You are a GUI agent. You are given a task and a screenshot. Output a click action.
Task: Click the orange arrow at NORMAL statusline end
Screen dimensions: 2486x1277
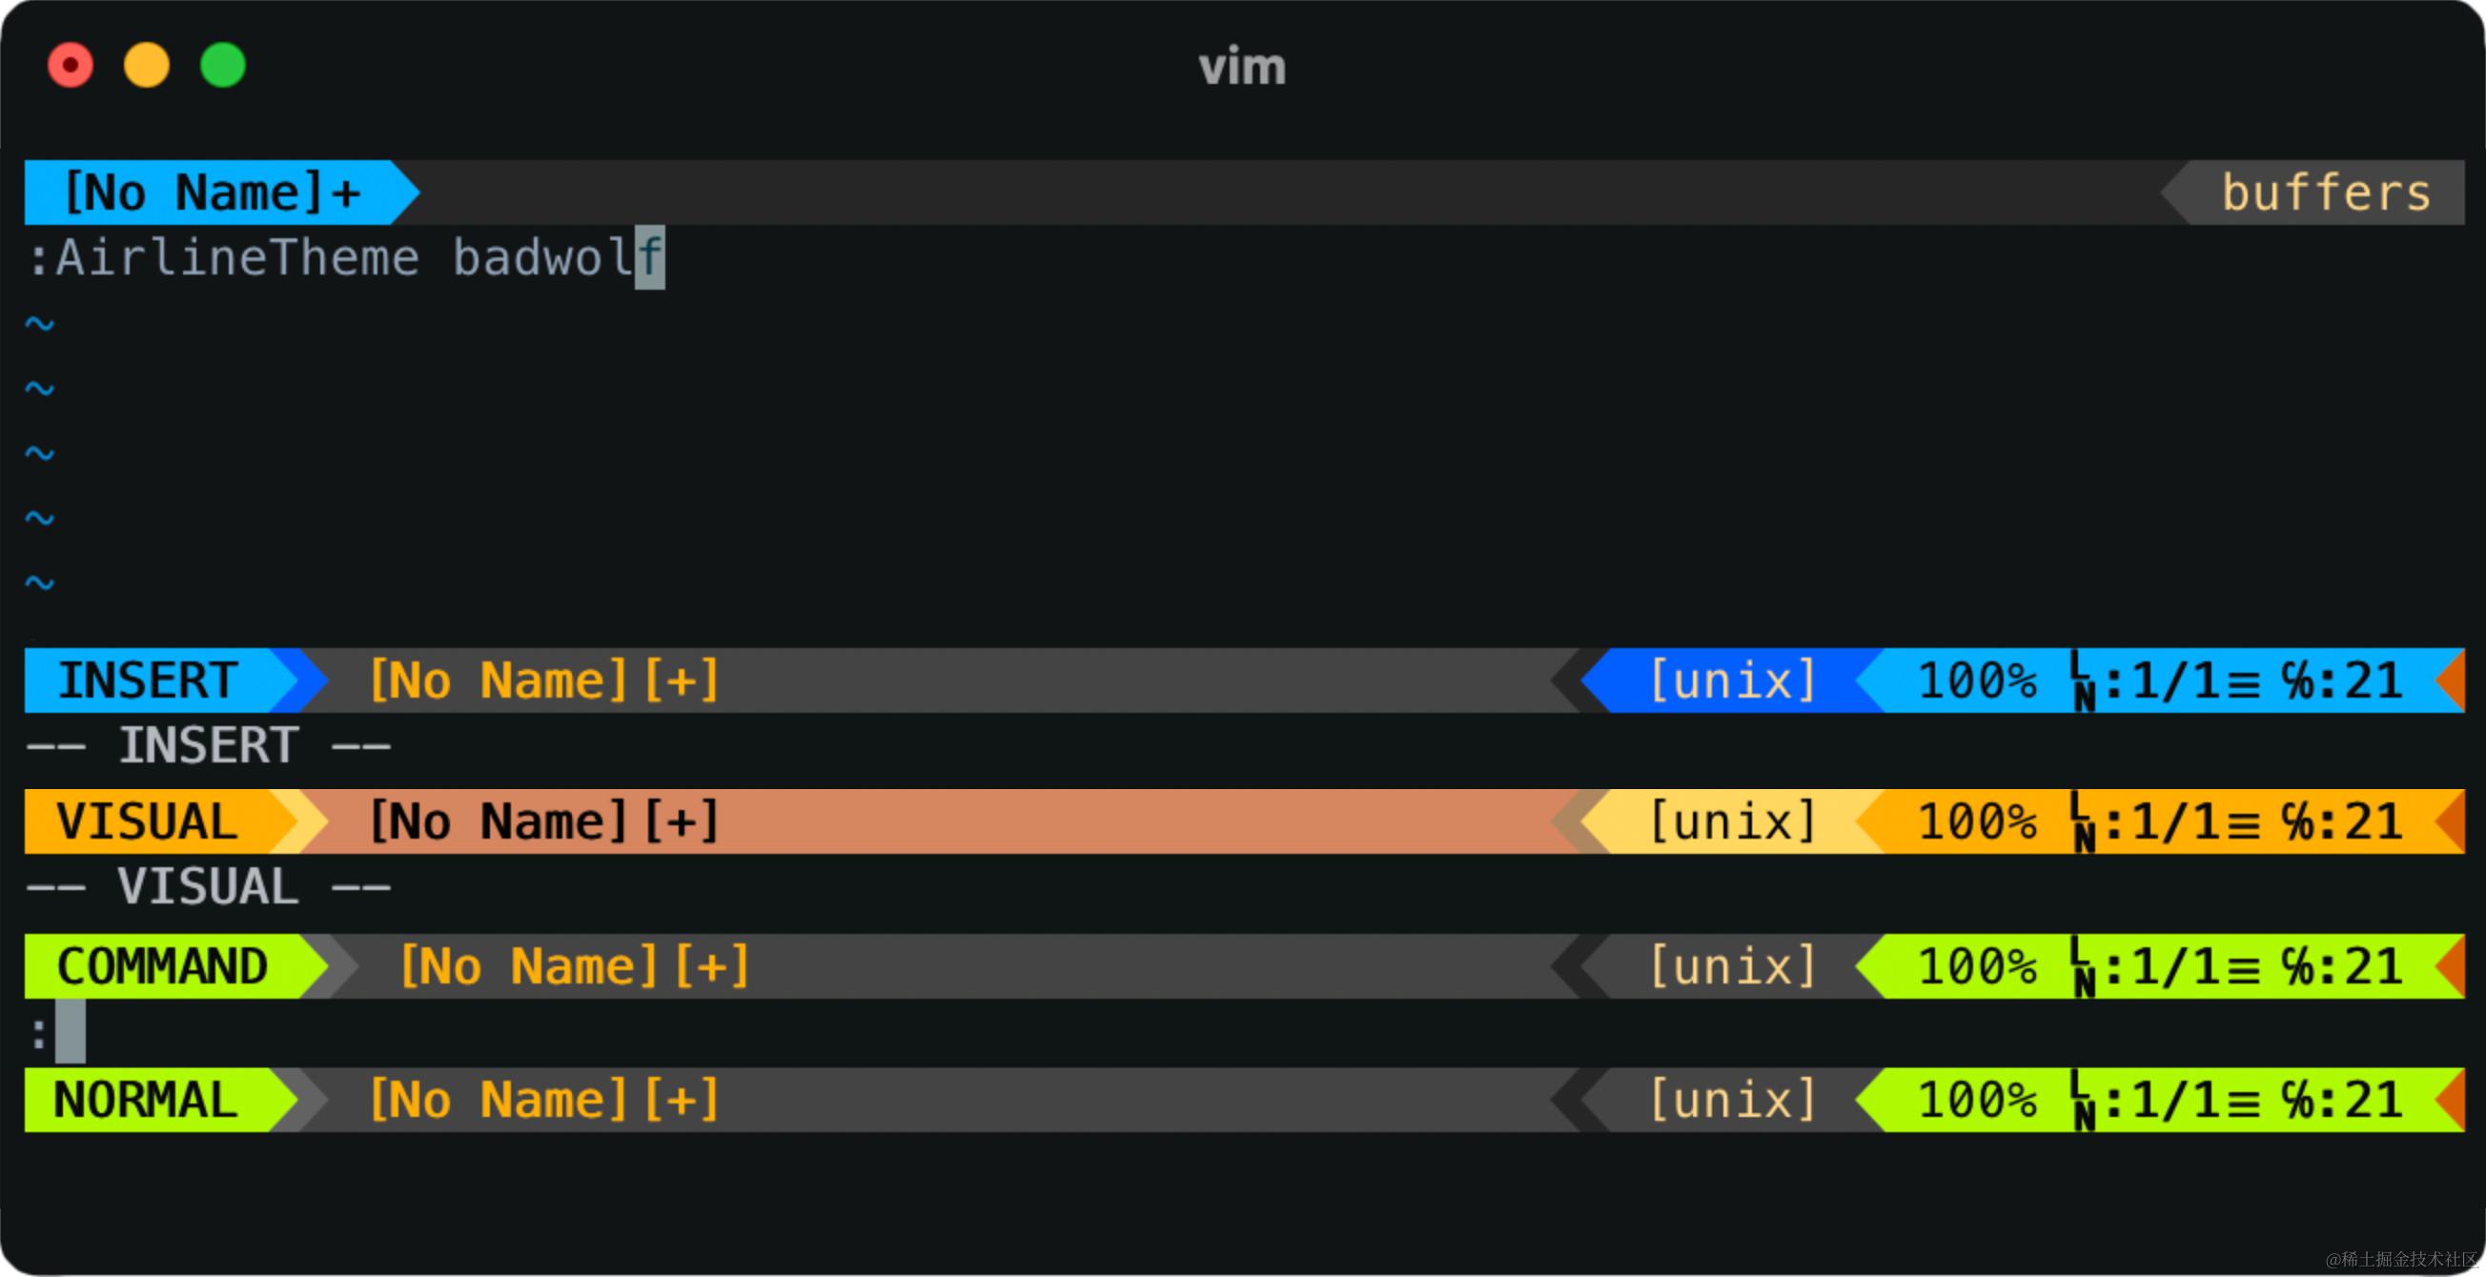(2453, 1101)
